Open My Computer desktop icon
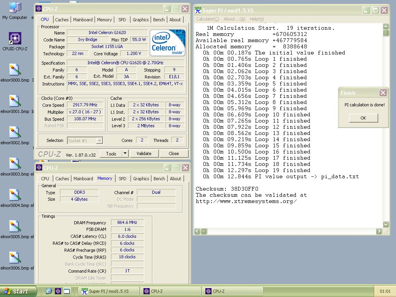 tap(15, 10)
